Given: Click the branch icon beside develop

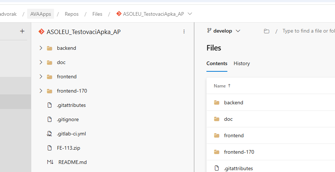Looking at the screenshot, I should 209,31.
